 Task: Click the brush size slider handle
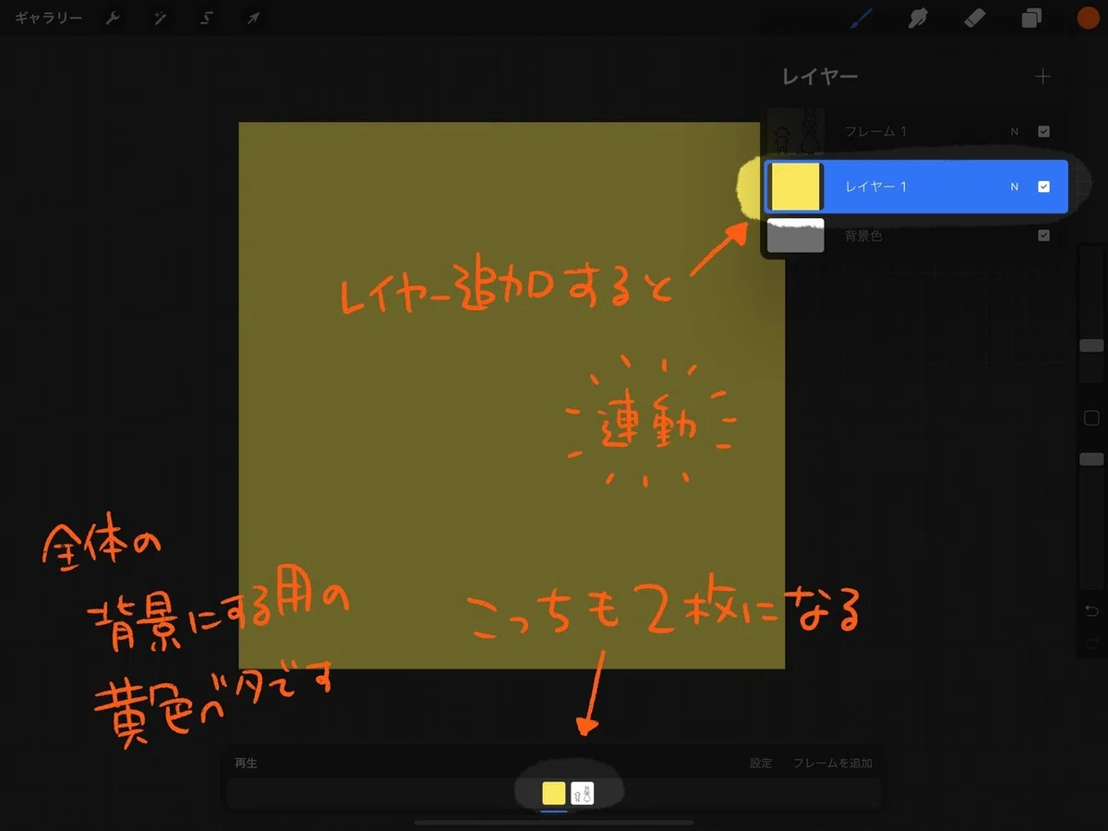pyautogui.click(x=1091, y=345)
